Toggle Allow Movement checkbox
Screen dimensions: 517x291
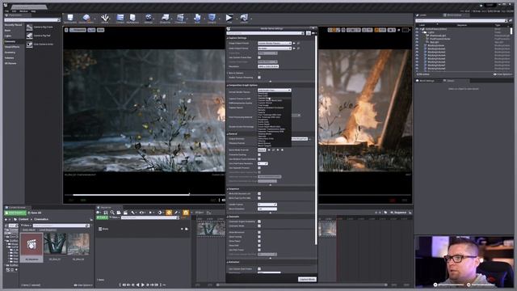tap(259, 232)
